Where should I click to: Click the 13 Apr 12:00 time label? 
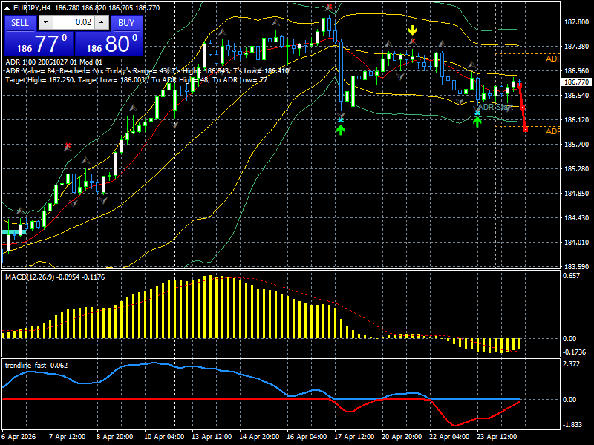212,437
